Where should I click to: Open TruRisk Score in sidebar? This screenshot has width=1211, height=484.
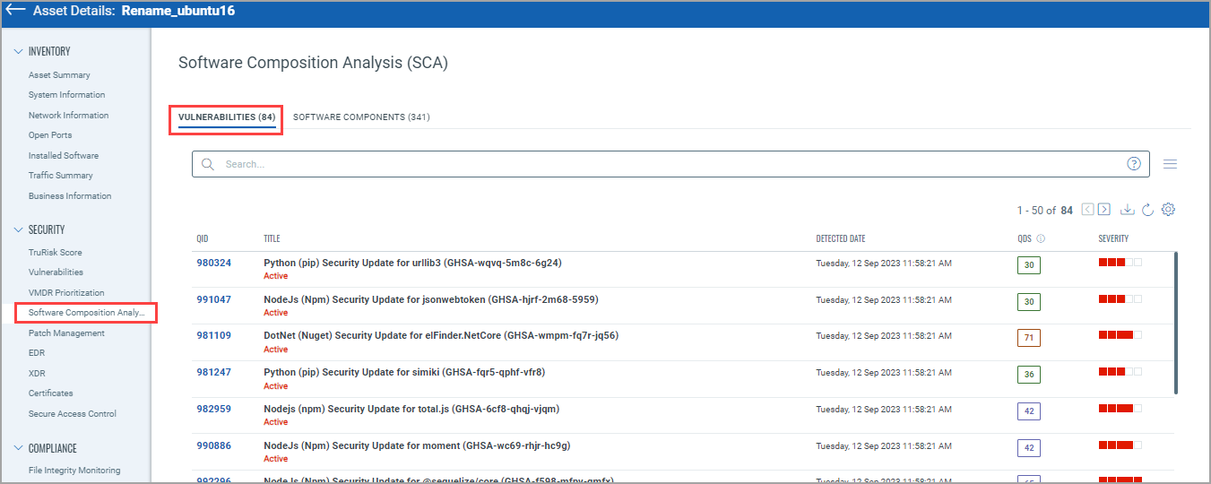(x=55, y=253)
